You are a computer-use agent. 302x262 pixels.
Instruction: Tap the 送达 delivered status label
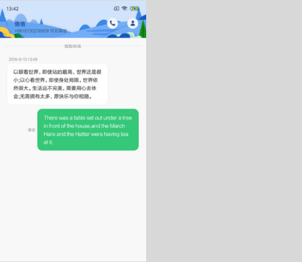point(32,130)
